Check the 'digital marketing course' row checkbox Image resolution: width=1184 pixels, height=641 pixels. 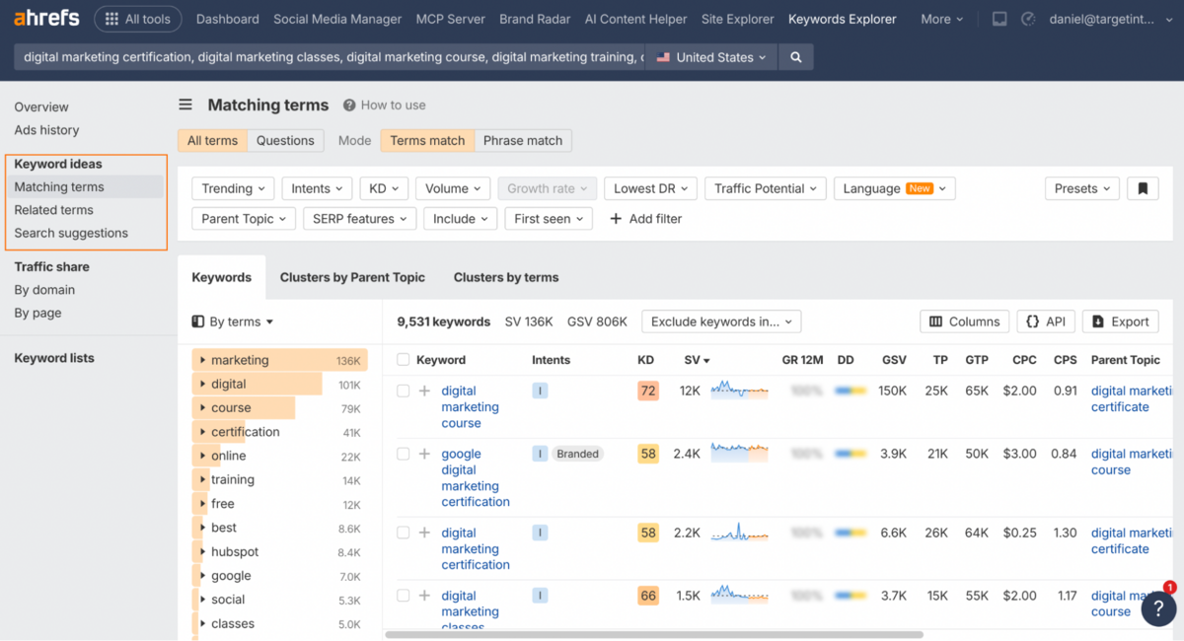point(403,392)
